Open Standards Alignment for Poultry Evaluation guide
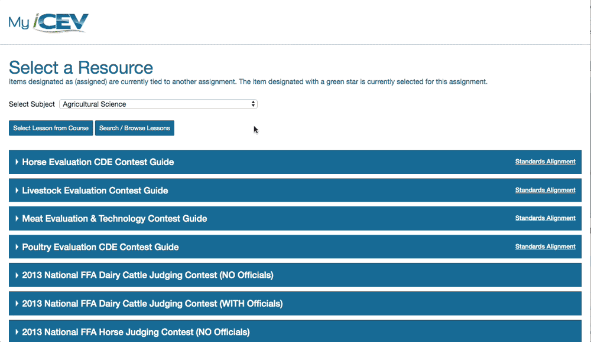This screenshot has height=342, width=591. point(545,246)
